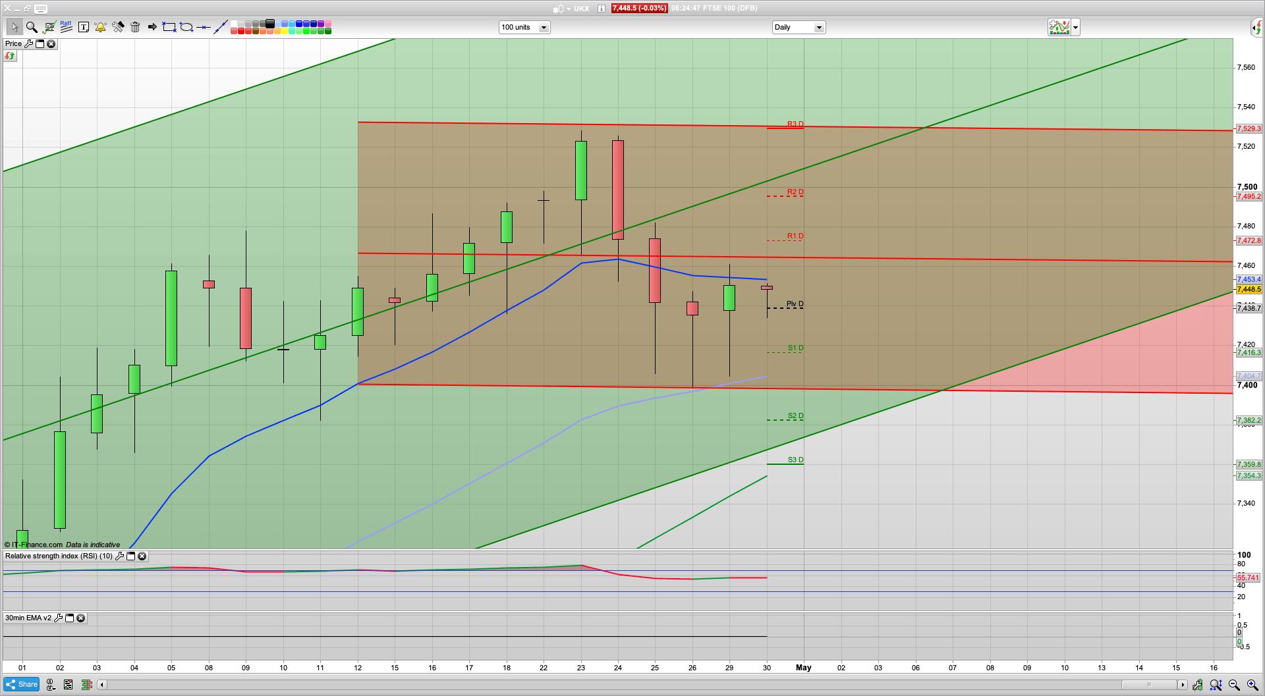Toggle the red-green swap arrows button
Screen dimensions: 1265x696
click(10, 56)
